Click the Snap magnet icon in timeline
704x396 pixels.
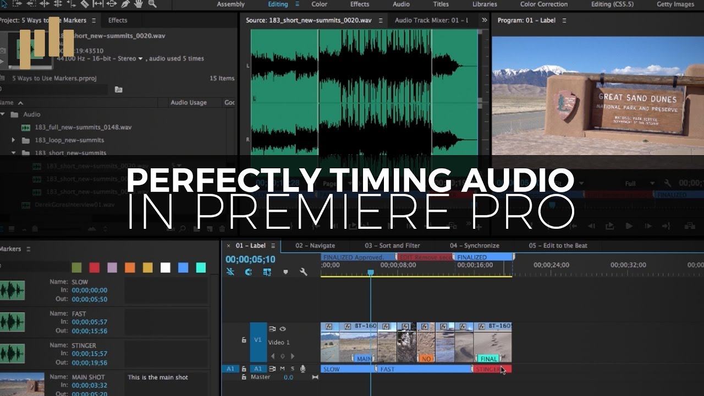pos(248,272)
